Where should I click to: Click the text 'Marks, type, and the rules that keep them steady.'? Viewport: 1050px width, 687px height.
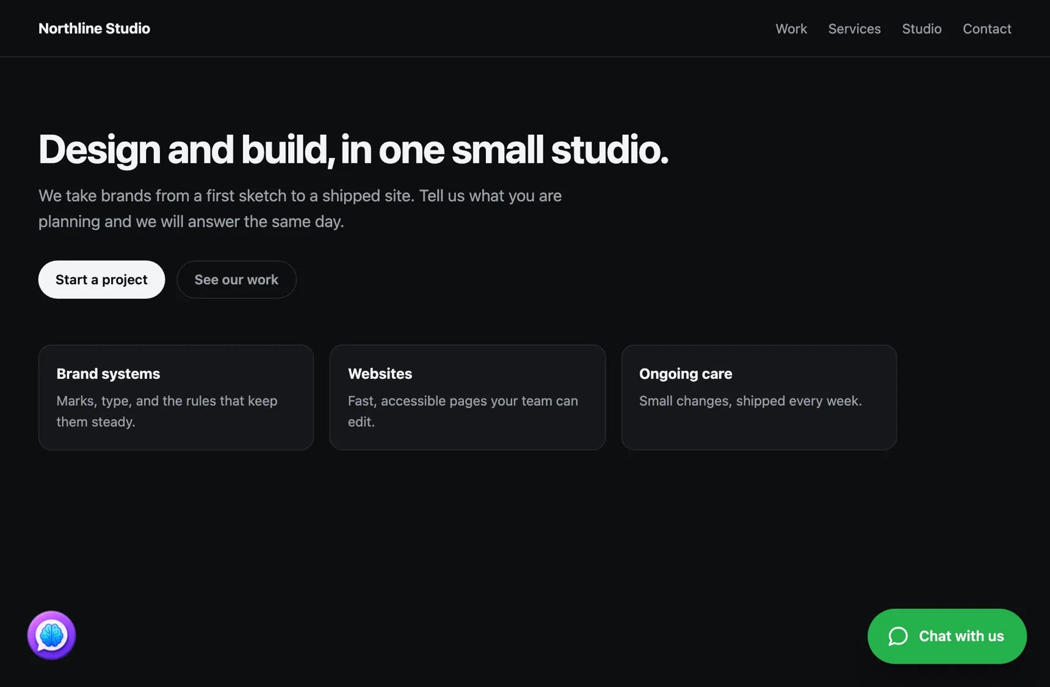tap(167, 411)
